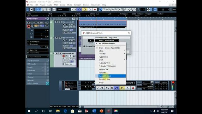Open the Help menu
The height and width of the screenshot is (114, 202).
104,5
